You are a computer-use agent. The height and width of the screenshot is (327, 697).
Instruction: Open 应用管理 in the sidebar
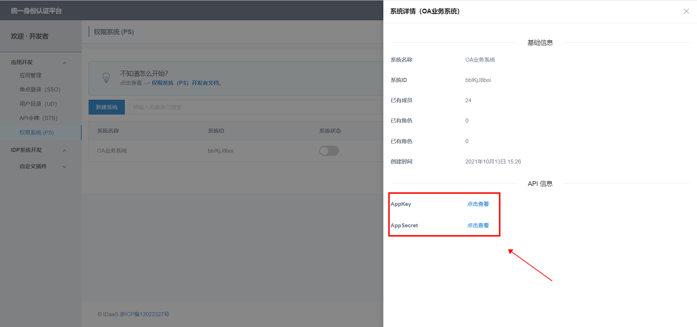click(x=30, y=75)
